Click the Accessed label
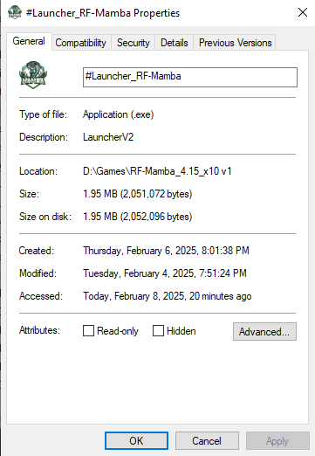The width and height of the screenshot is (315, 456). coord(41,296)
